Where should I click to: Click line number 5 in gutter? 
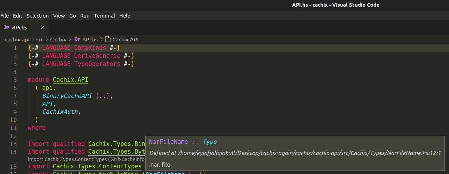15,80
